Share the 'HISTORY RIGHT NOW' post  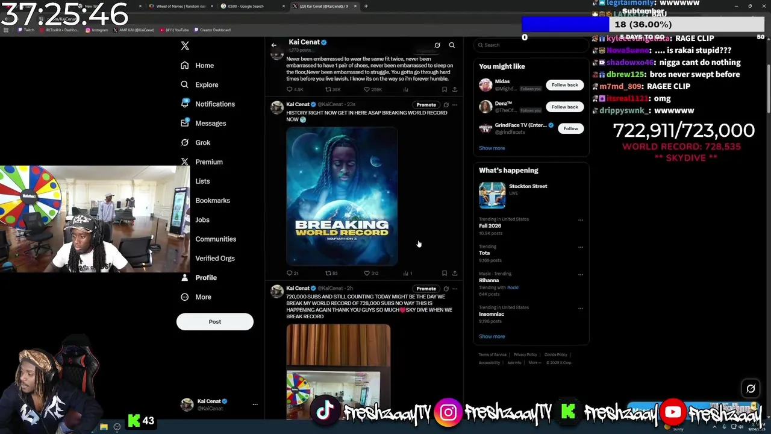[455, 273]
